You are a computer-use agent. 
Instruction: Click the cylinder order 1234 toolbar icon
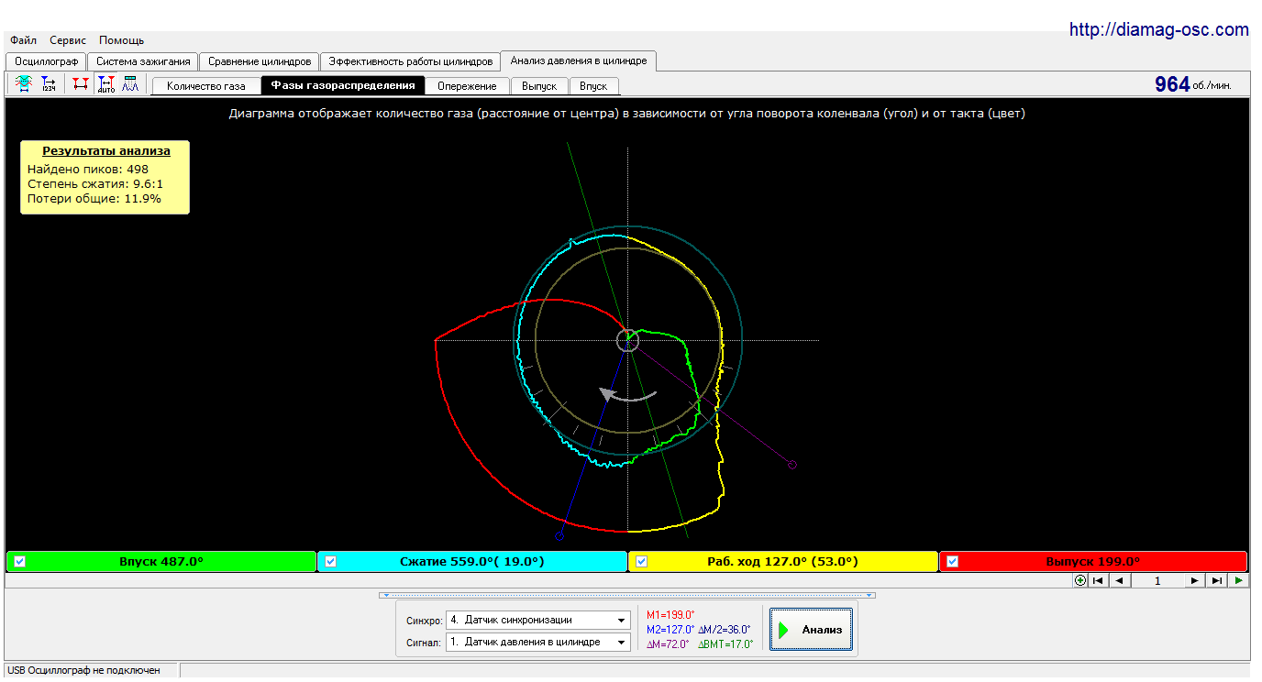coord(49,84)
